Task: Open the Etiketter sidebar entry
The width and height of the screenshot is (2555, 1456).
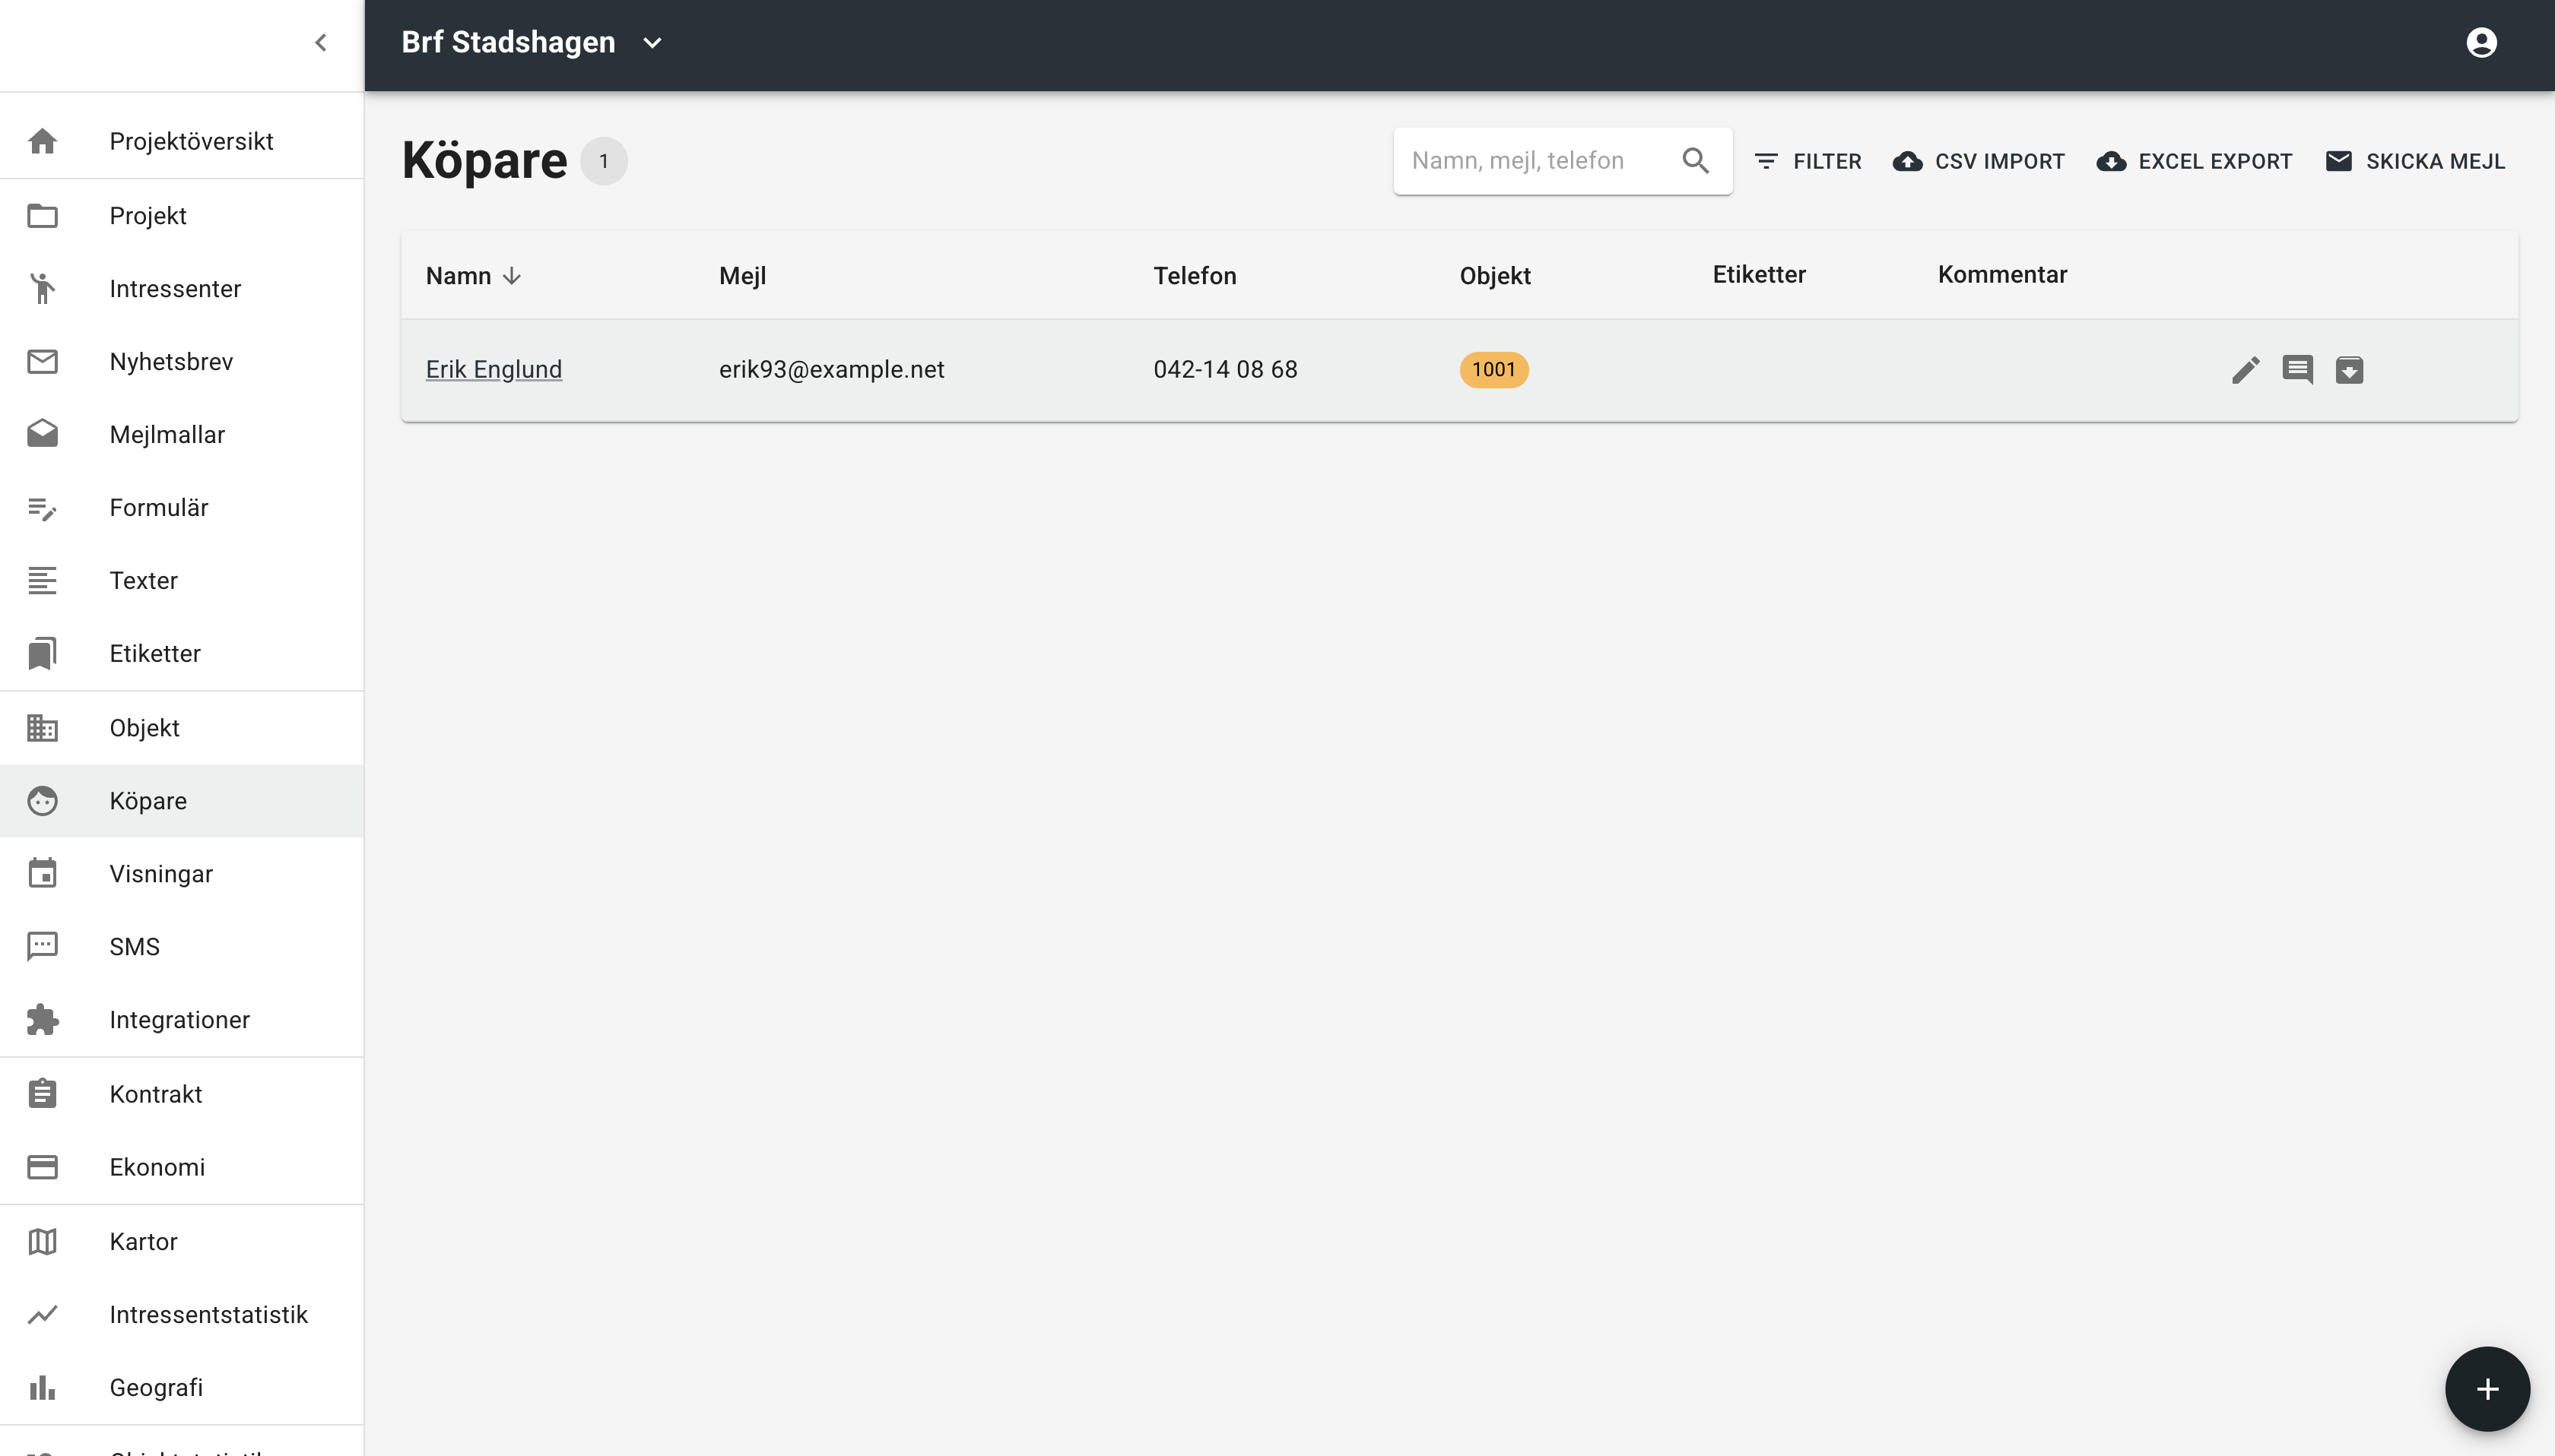Action: [182, 653]
